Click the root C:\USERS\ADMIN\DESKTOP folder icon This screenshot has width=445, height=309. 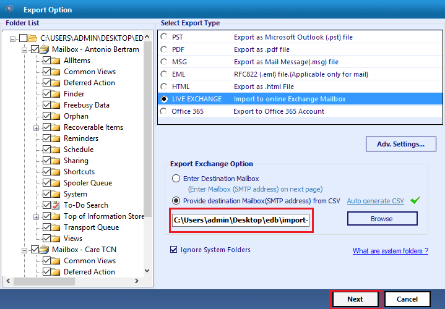[x=32, y=38]
